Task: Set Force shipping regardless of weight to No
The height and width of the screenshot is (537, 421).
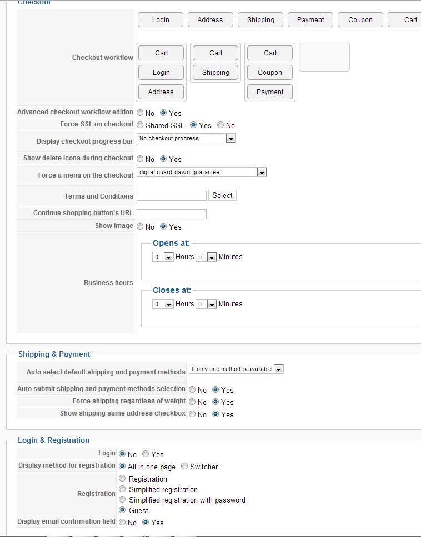Action: (192, 402)
